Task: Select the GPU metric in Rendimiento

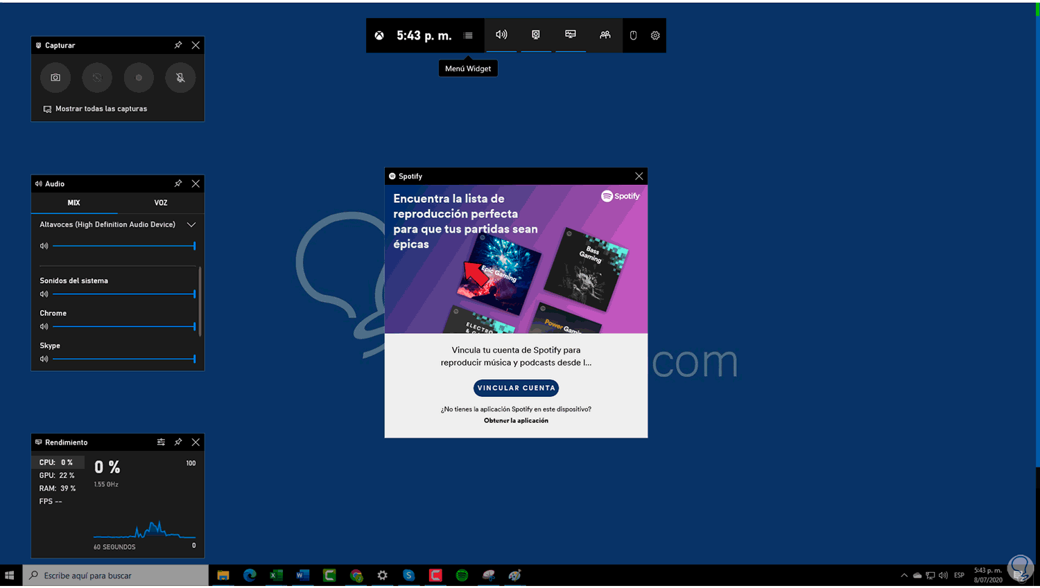Action: coord(58,475)
